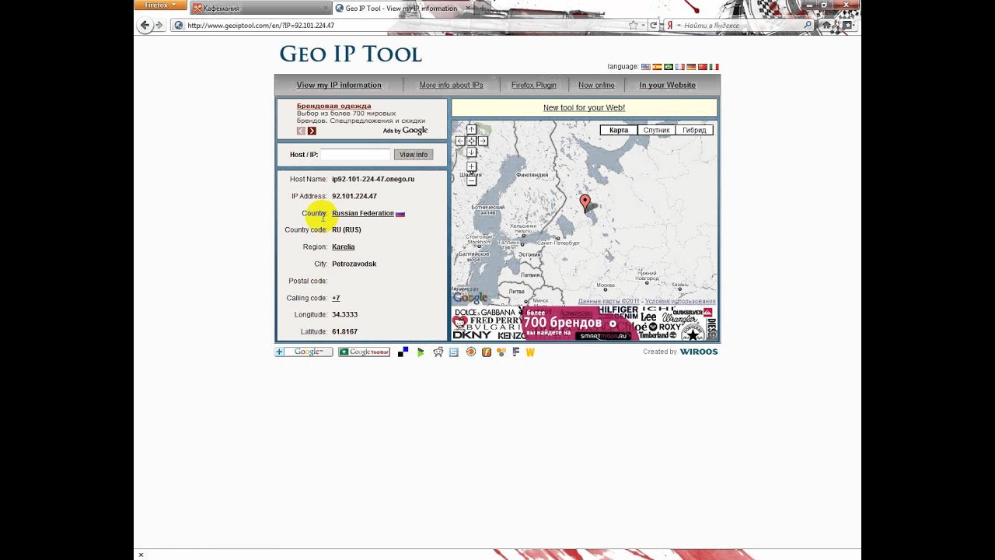Click the Условия использования map terms link
The height and width of the screenshot is (560, 995).
pos(680,301)
